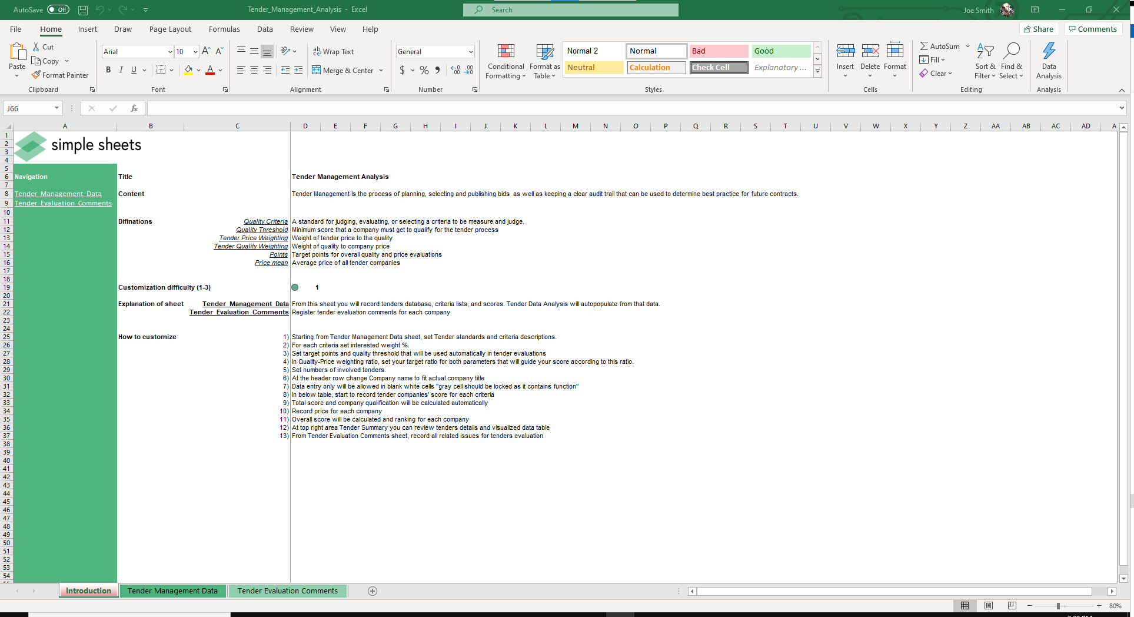Click the Decrease Decimal icon
Viewport: 1134px width, 617px height.
point(468,70)
